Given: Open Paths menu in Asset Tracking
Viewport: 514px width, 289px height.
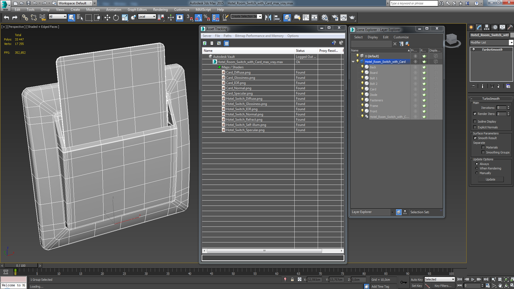Looking at the screenshot, I should (227, 36).
